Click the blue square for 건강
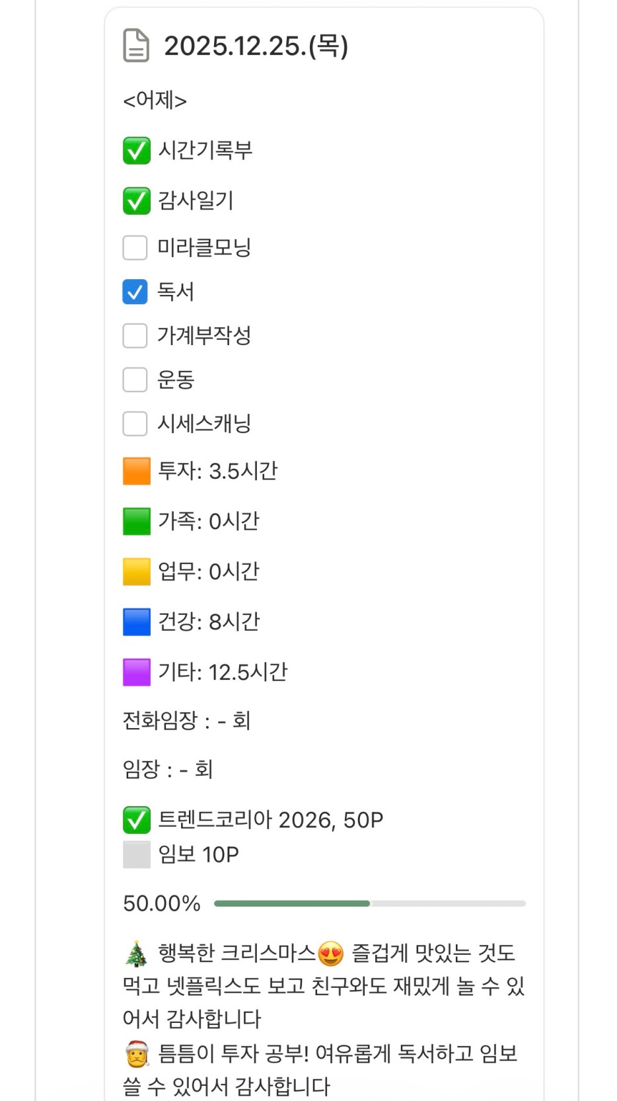The width and height of the screenshot is (617, 1101). [x=136, y=622]
